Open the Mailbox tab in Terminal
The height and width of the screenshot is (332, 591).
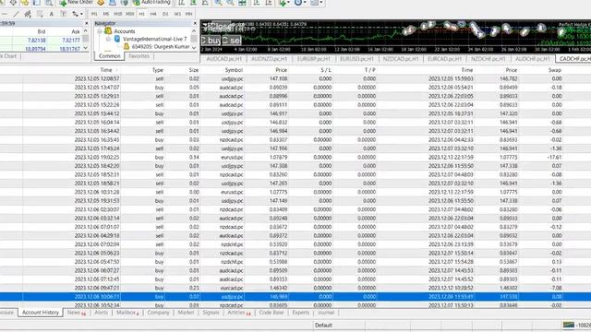[127, 313]
